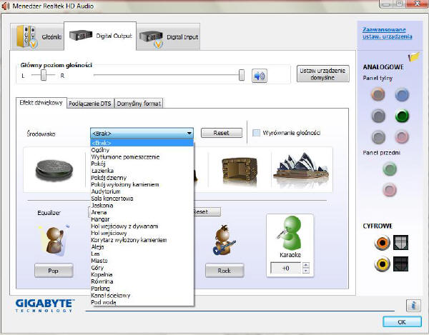Select Jaskinia in the list
Viewport: 429px width, 335px height.
click(x=142, y=205)
